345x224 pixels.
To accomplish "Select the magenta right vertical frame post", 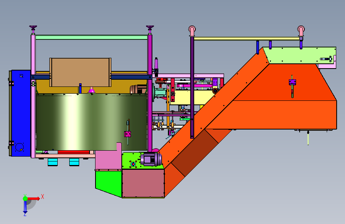I will pos(150,92).
